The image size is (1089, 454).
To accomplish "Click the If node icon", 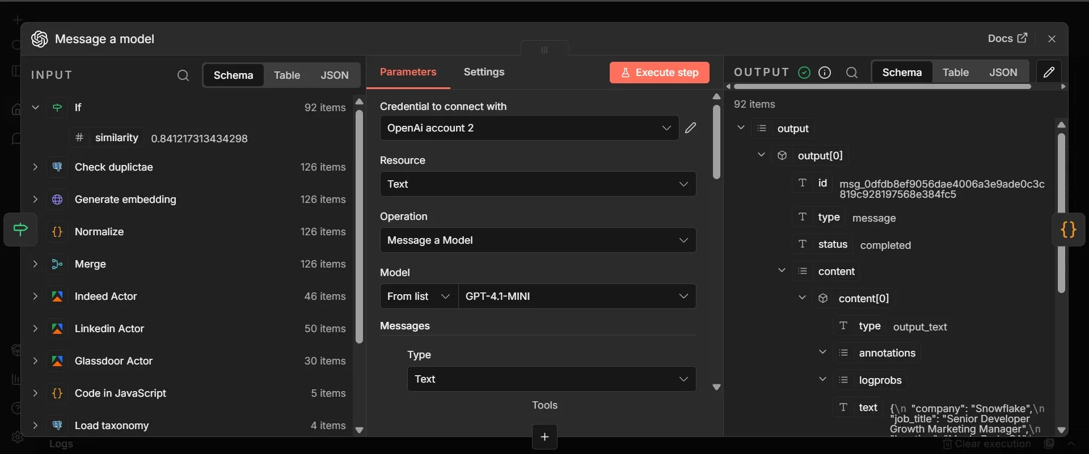I will [57, 107].
